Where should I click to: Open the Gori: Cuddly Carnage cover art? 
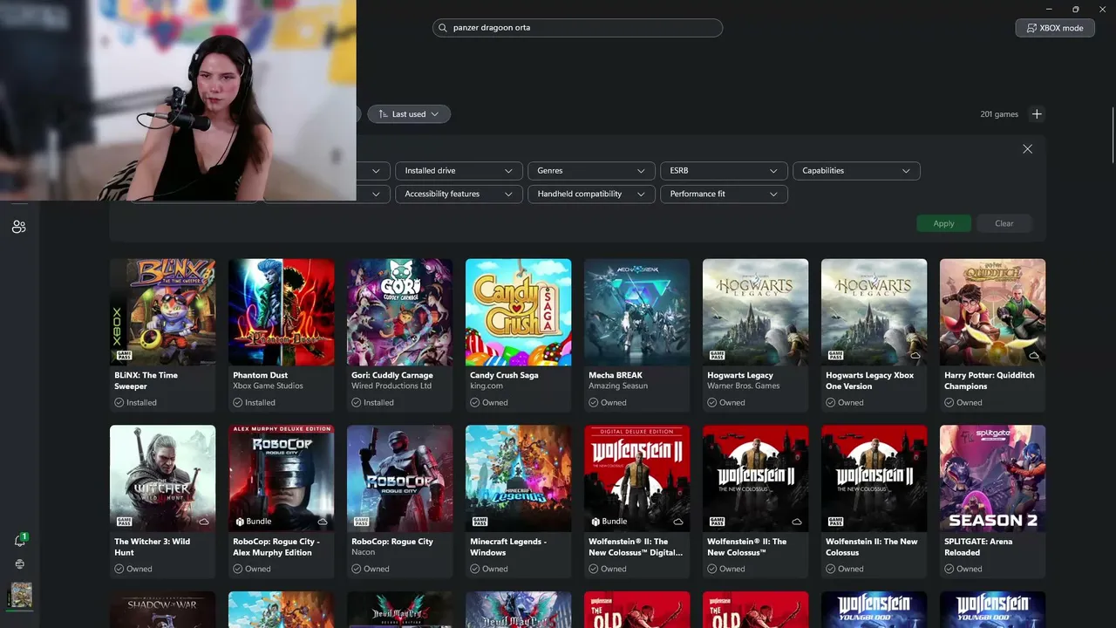pos(399,312)
